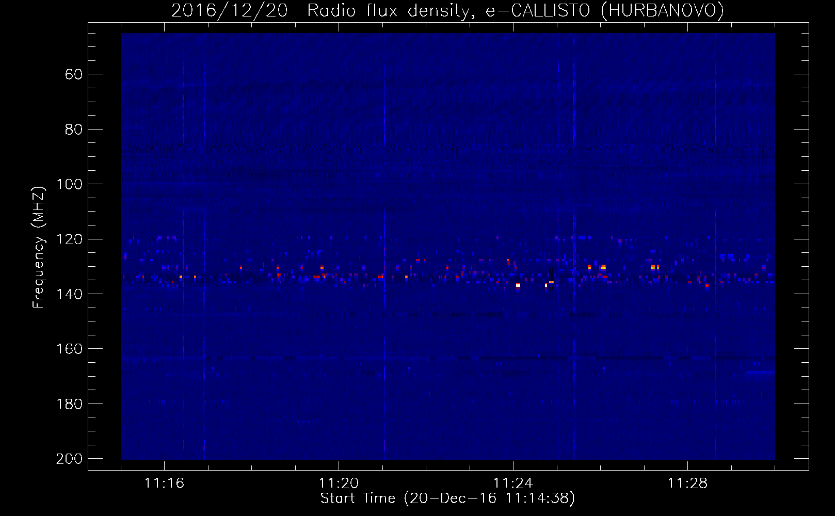The height and width of the screenshot is (516, 835).
Task: Click the 11:16 time tick label
Action: point(164,483)
